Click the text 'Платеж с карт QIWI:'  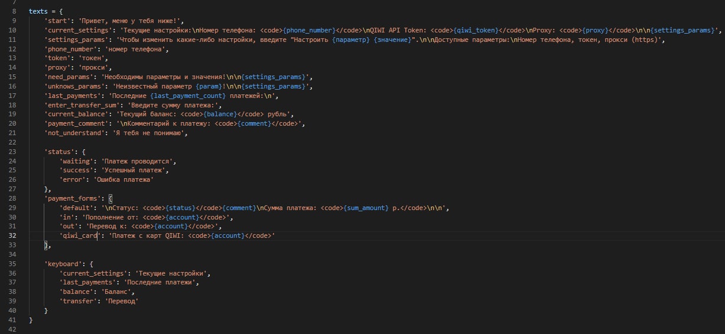[148, 237]
